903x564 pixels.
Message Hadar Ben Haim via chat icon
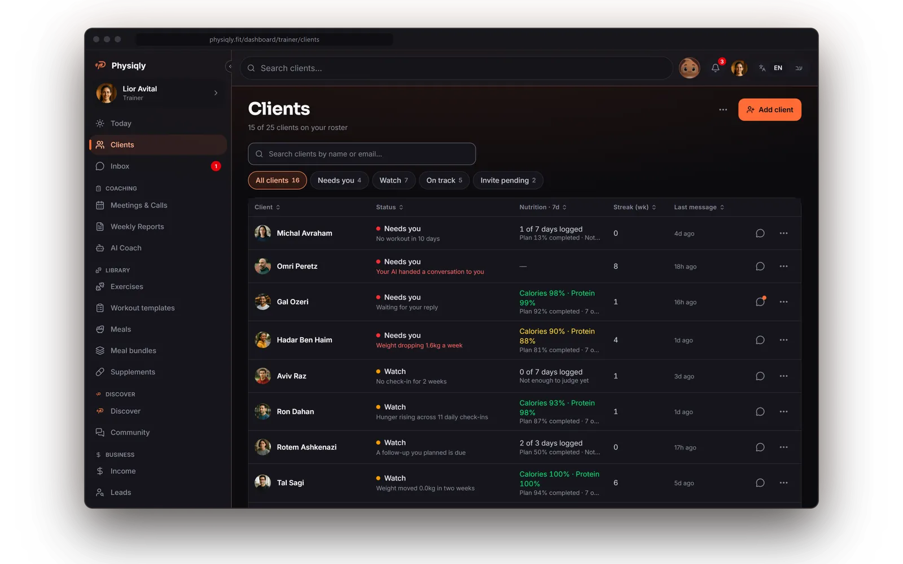click(760, 340)
